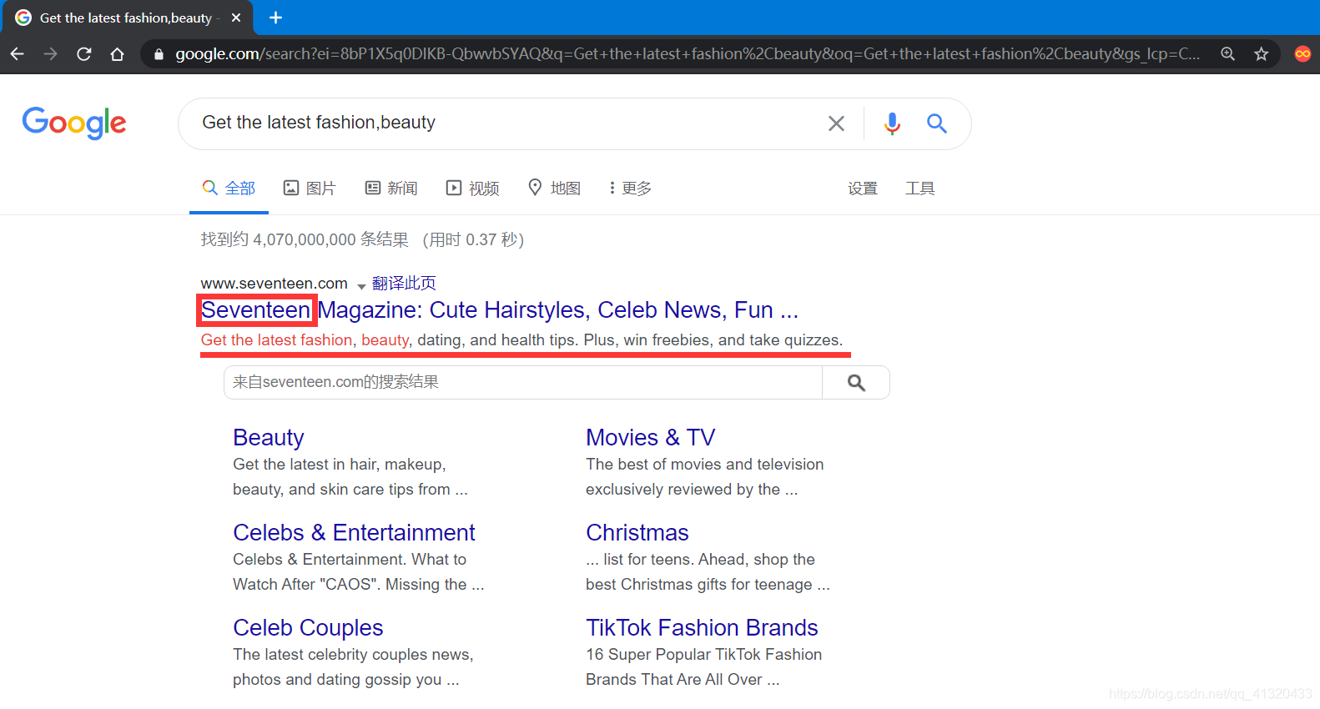Click the browser address bar URL
The image size is (1320, 709).
pyautogui.click(x=688, y=54)
